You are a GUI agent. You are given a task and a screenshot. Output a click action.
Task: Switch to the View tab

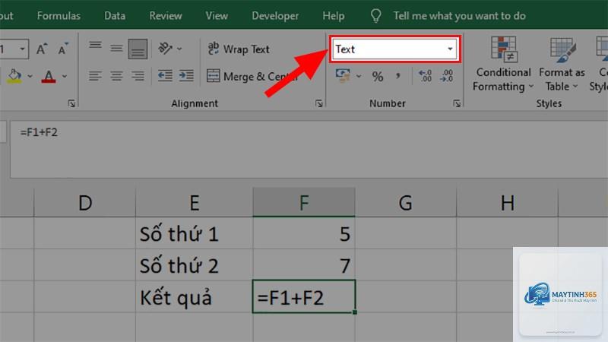(x=217, y=15)
